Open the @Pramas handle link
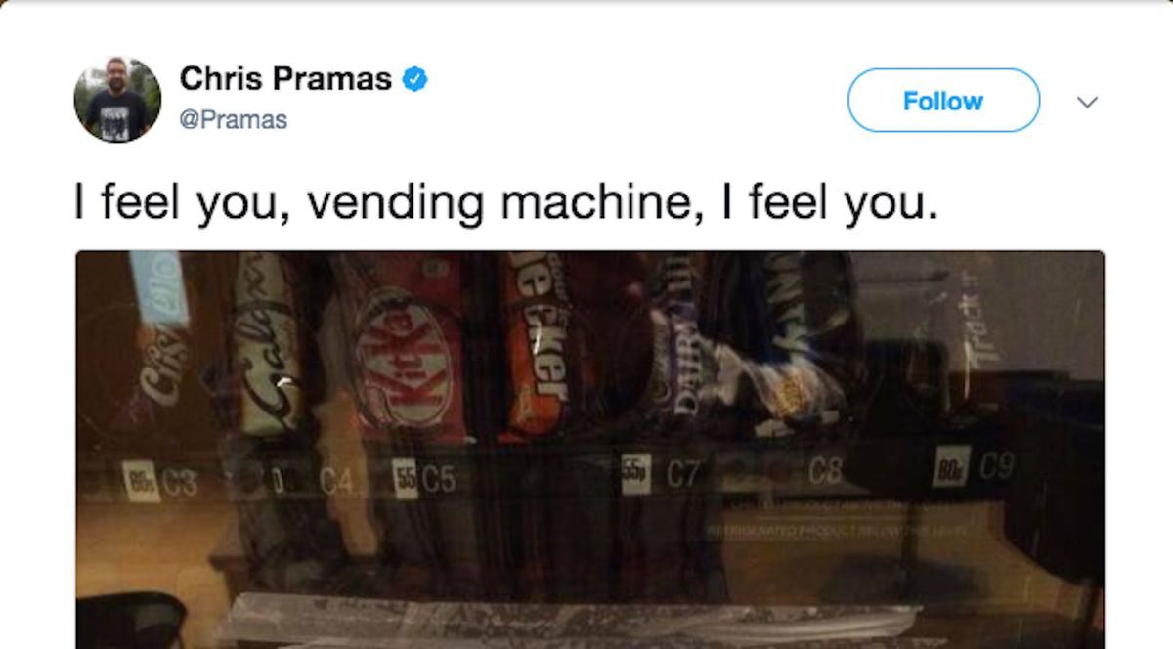Viewport: 1173px width, 649px height. pyautogui.click(x=234, y=121)
